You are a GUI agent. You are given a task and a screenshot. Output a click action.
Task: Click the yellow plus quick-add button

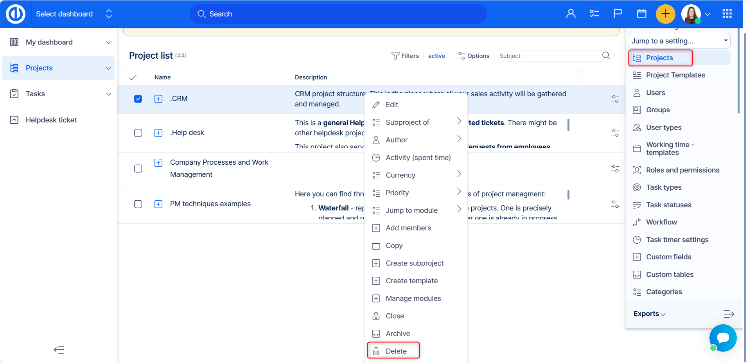coord(665,14)
